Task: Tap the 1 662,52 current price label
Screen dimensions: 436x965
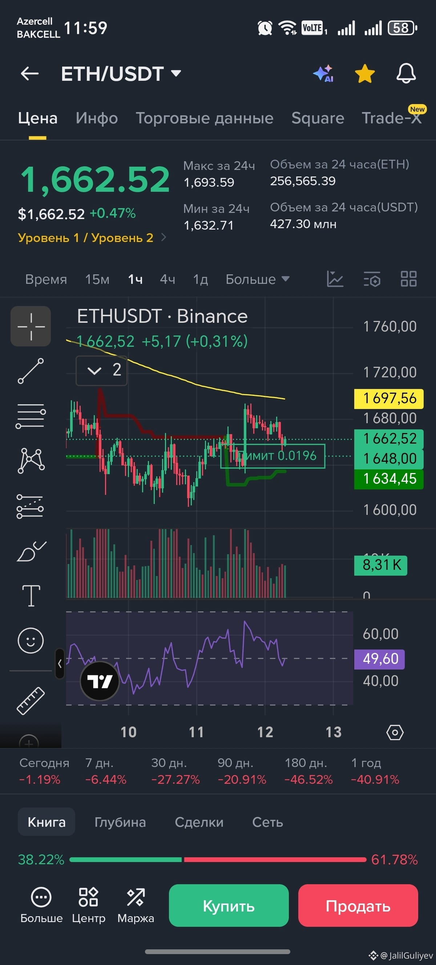Action: point(389,439)
